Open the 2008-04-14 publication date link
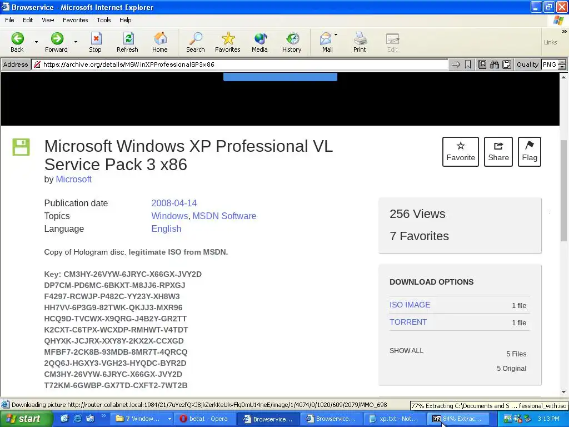 click(174, 203)
